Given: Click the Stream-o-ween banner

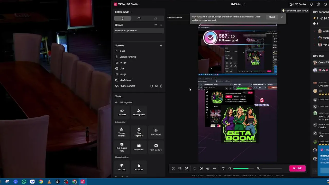Looking at the screenshot, I should pyautogui.click(x=175, y=17).
